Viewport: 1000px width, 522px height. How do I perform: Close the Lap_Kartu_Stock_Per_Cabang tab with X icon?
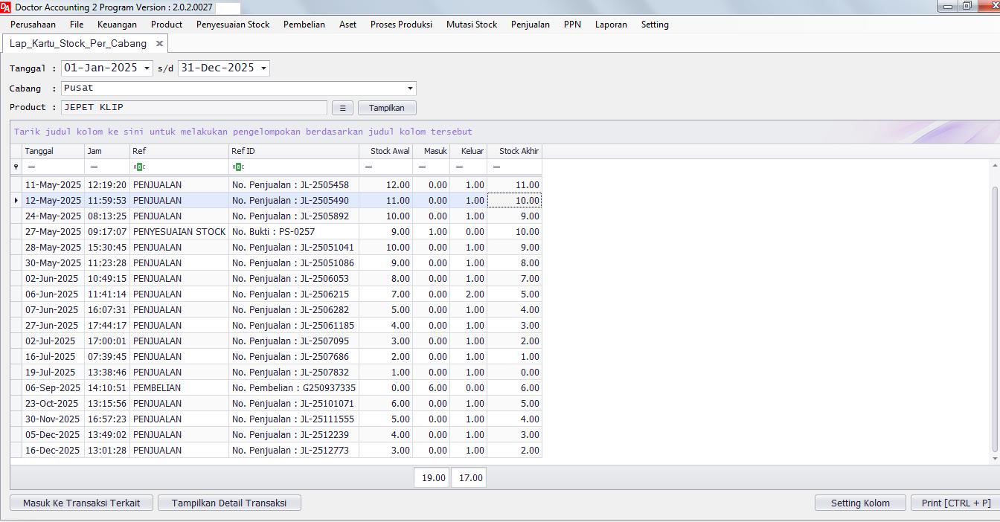click(x=159, y=44)
